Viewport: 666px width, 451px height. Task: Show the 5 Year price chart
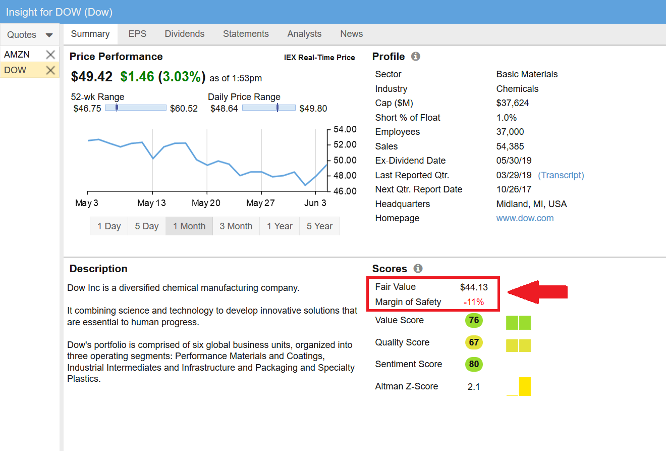click(319, 226)
